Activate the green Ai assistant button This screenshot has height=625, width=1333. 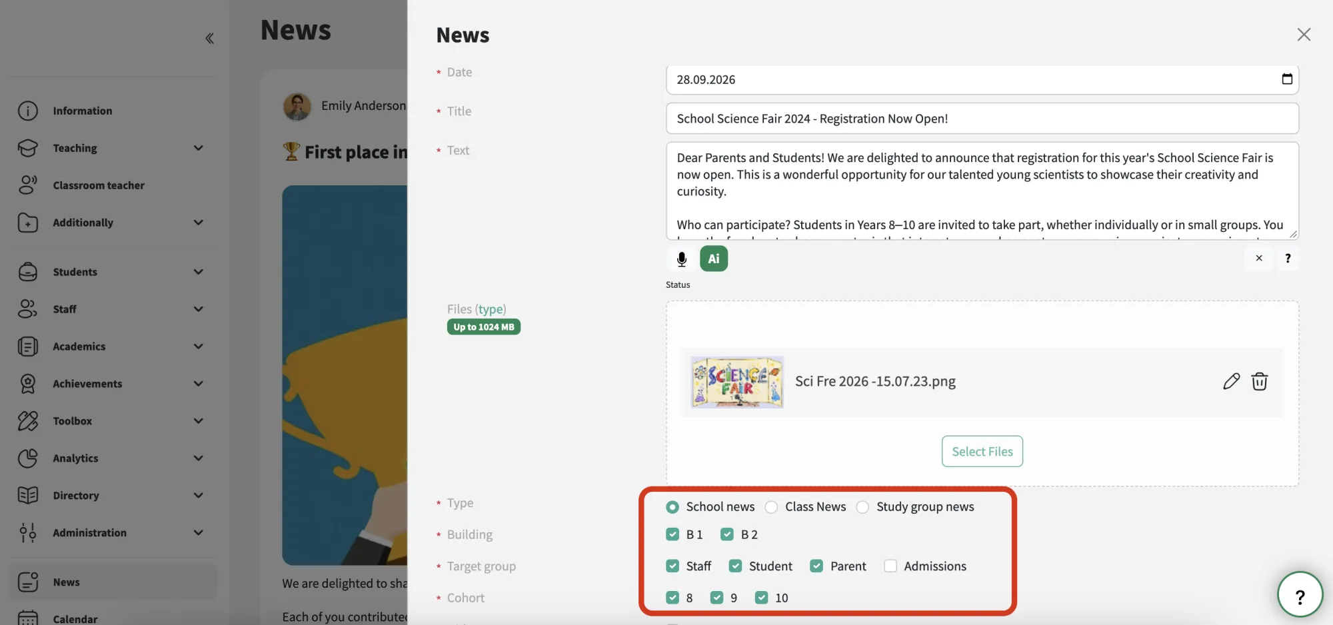(713, 259)
